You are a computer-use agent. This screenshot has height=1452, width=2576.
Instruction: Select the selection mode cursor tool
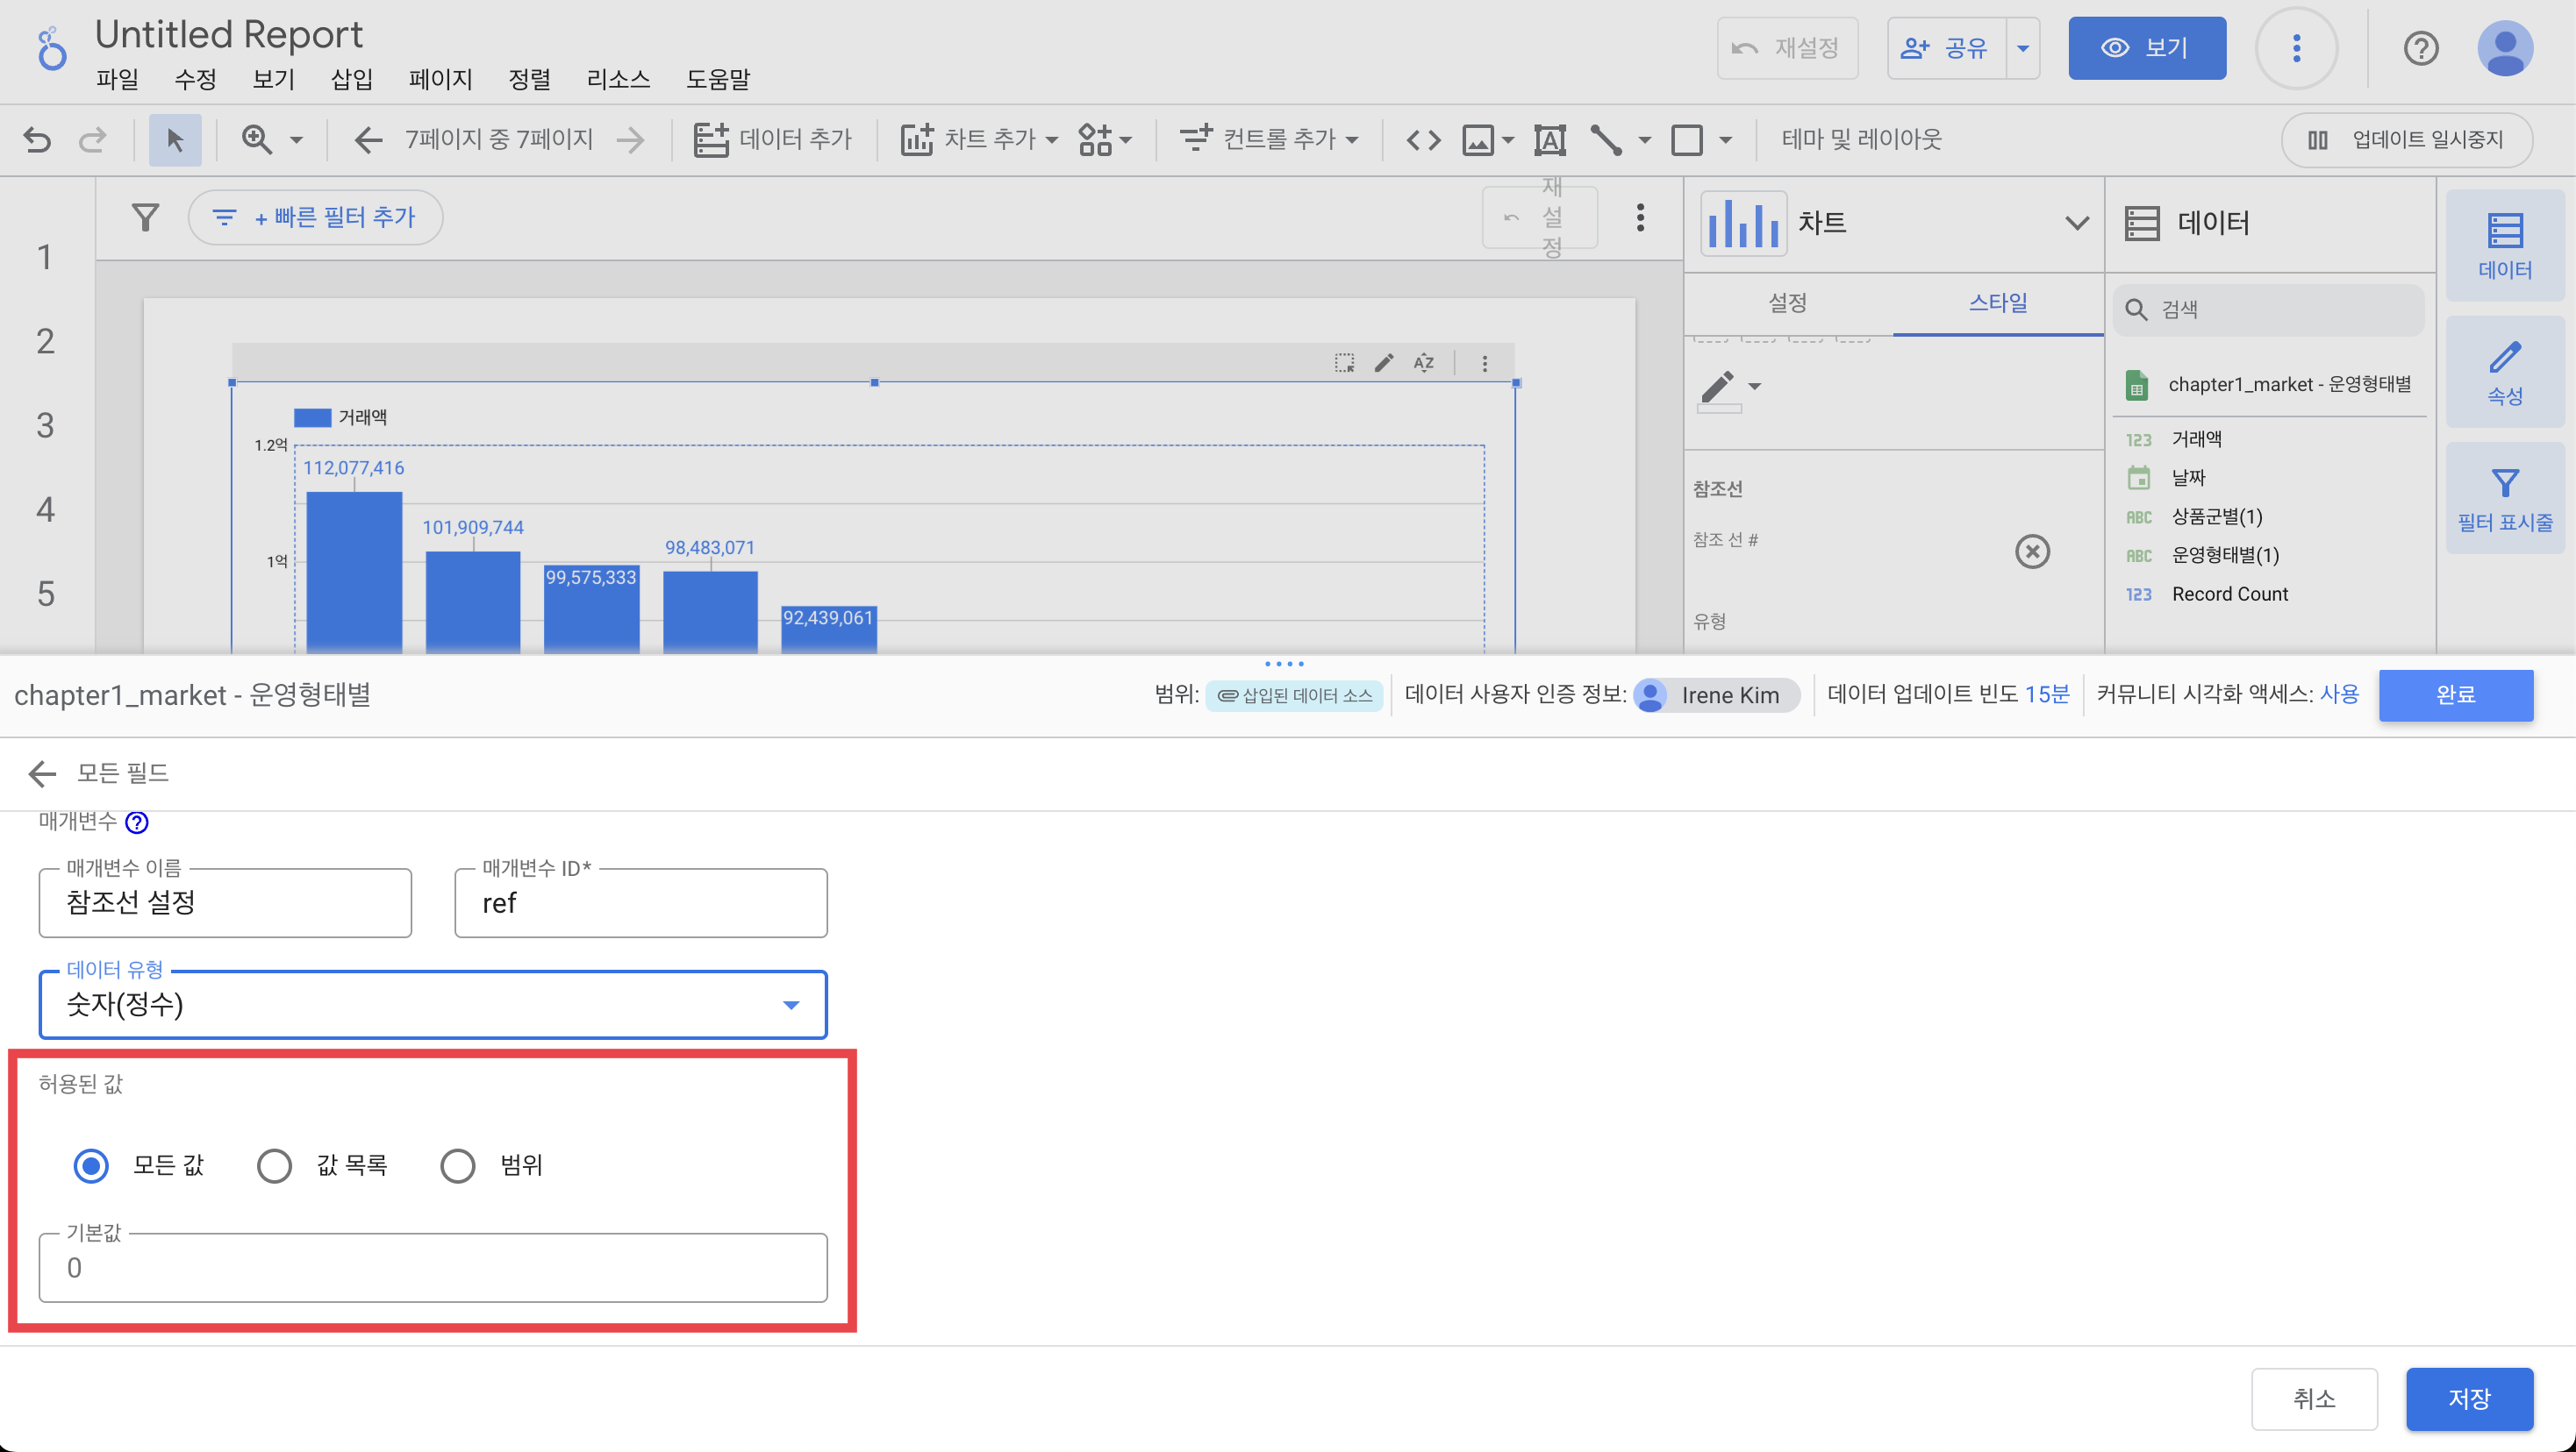tap(175, 140)
